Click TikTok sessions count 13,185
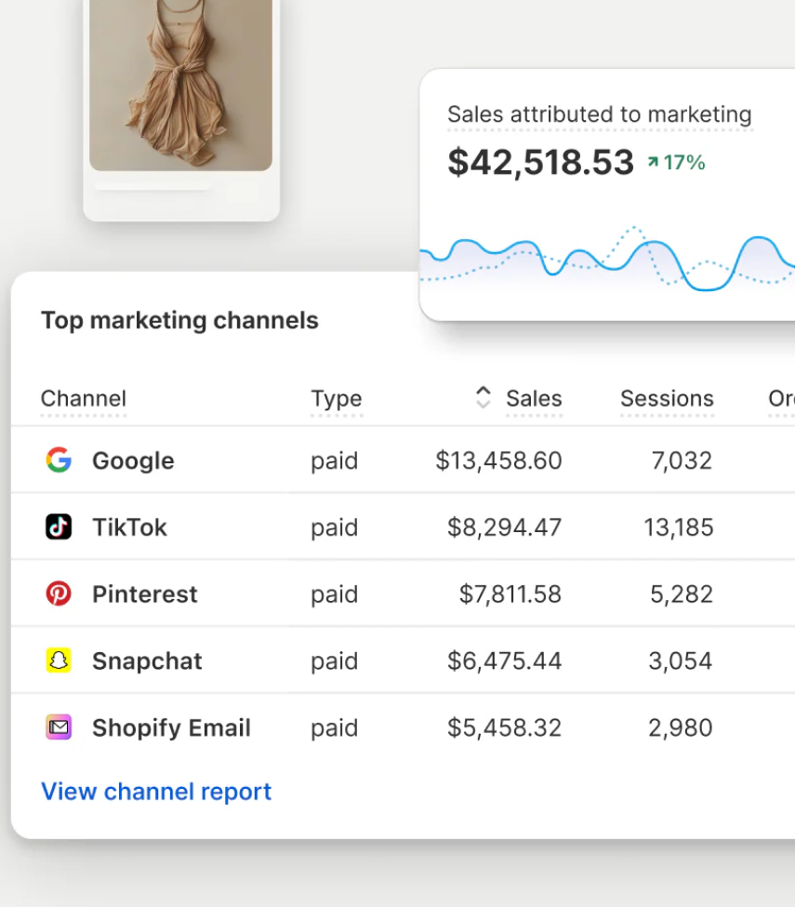 pos(679,527)
